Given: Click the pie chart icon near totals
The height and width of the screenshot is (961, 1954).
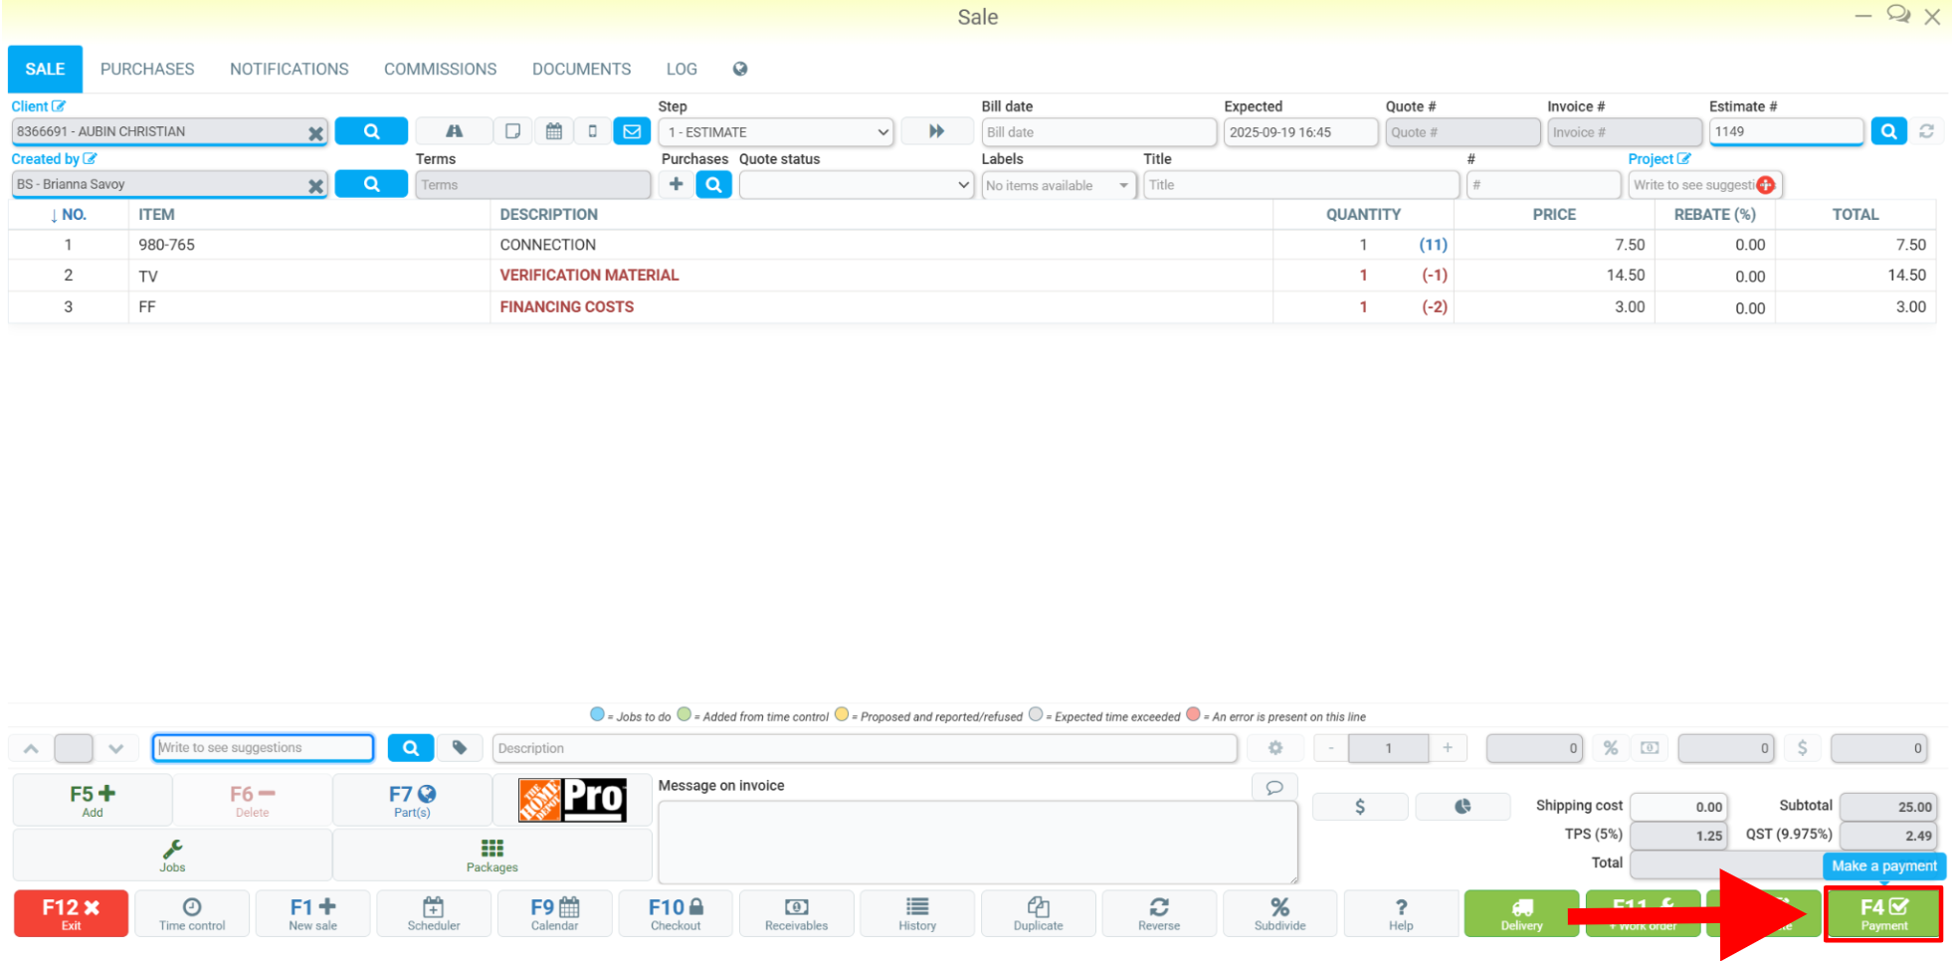Looking at the screenshot, I should click(x=1463, y=807).
